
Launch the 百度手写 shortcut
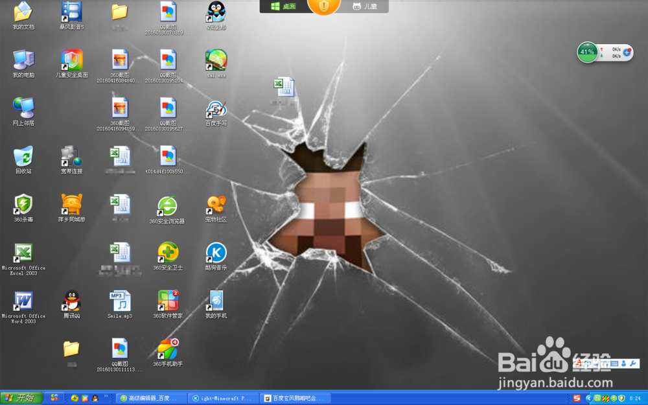click(x=216, y=112)
